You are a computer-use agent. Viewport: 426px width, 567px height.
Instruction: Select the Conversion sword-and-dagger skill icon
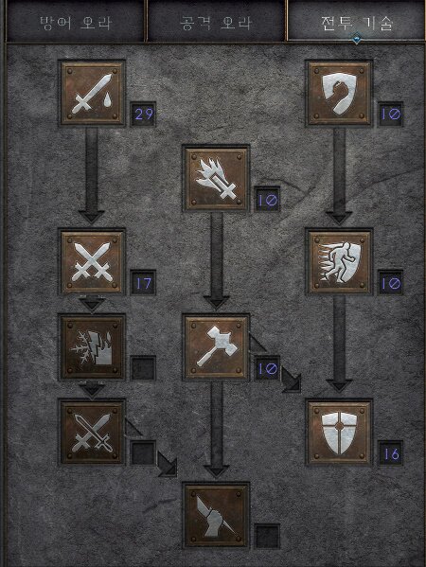coord(92,432)
